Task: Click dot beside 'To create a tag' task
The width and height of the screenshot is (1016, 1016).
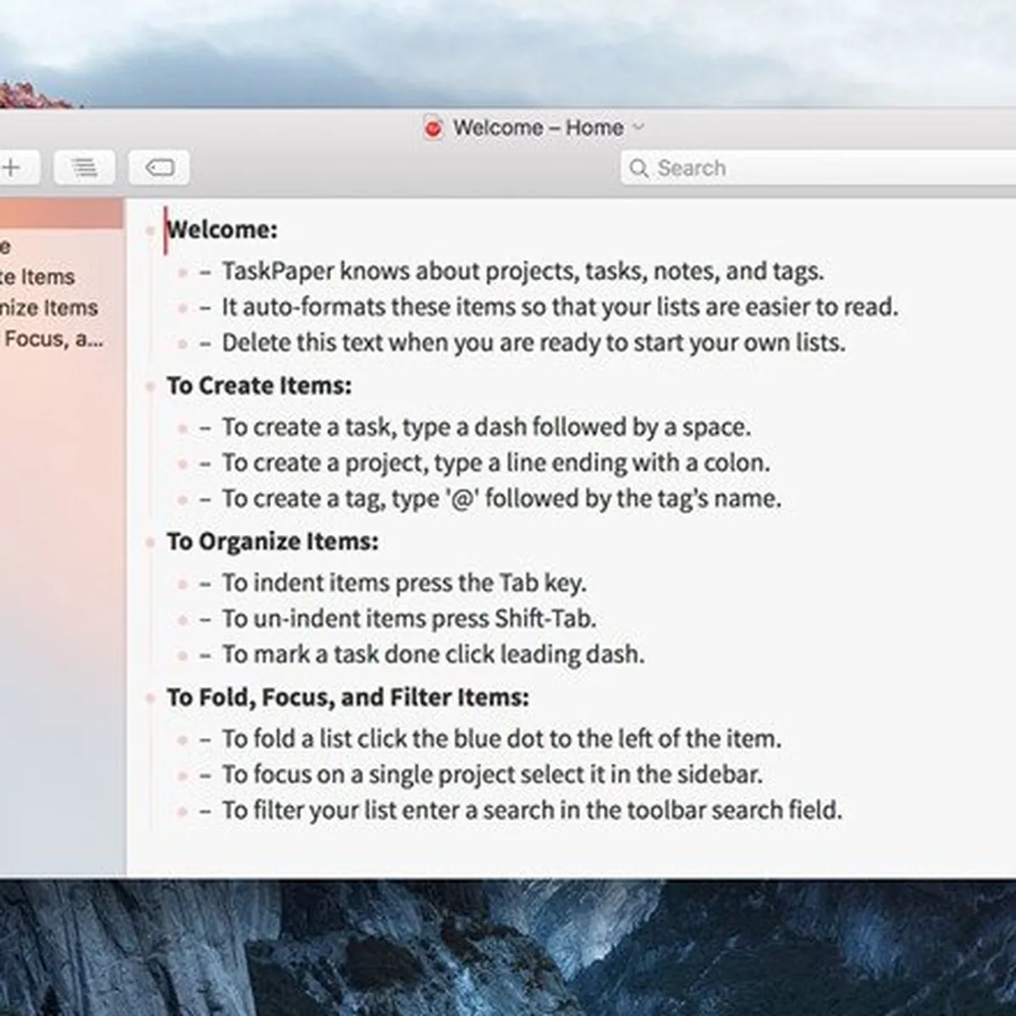Action: (x=182, y=499)
